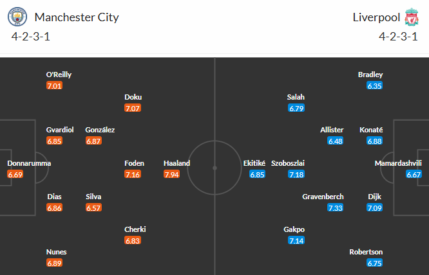The height and width of the screenshot is (275, 429).
Task: Open the Manchester City team link
Action: click(x=76, y=17)
